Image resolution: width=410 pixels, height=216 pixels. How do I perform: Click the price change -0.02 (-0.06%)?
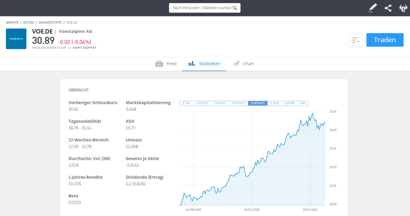pos(74,42)
